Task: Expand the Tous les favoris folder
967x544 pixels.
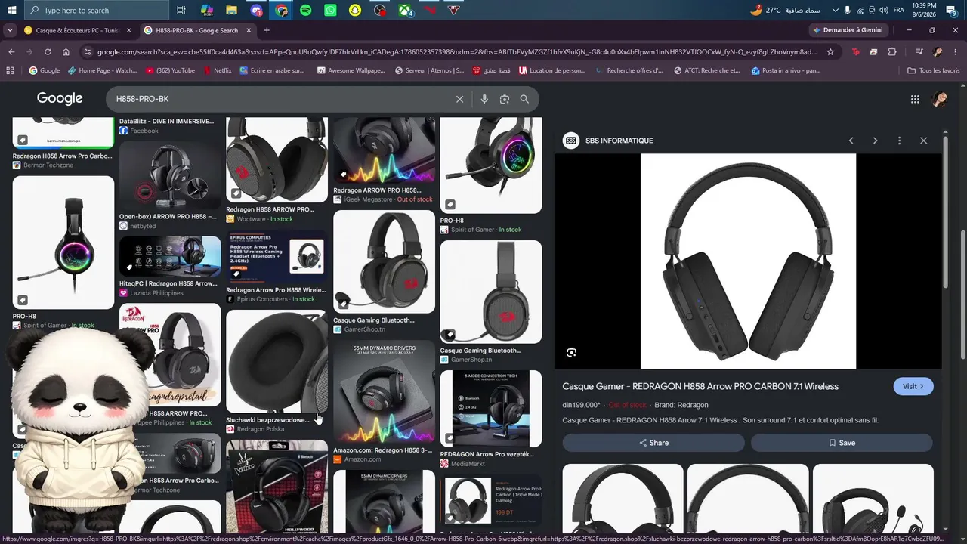Action: [x=933, y=70]
